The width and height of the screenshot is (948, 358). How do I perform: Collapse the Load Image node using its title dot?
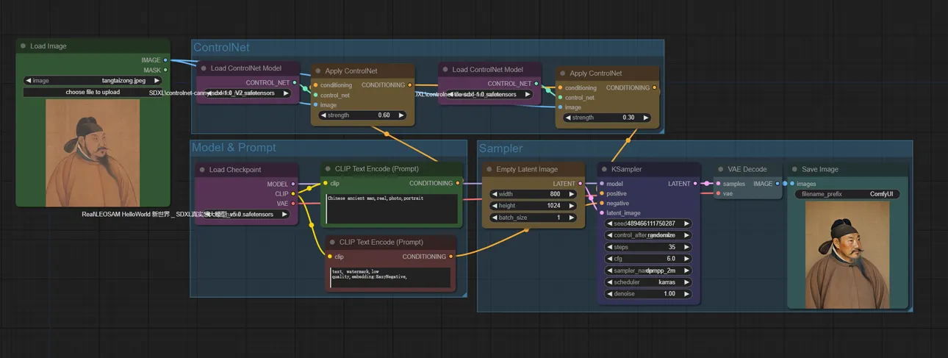click(x=24, y=46)
